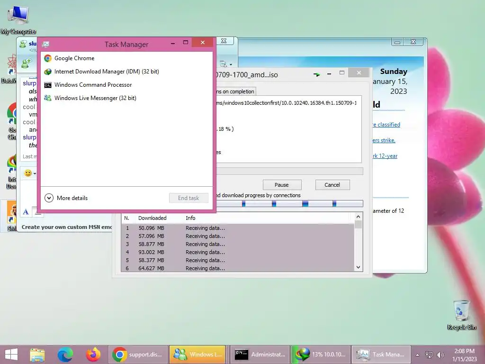Open the Windows Start button
Screen dimensions: 485x364
pyautogui.click(x=11, y=355)
